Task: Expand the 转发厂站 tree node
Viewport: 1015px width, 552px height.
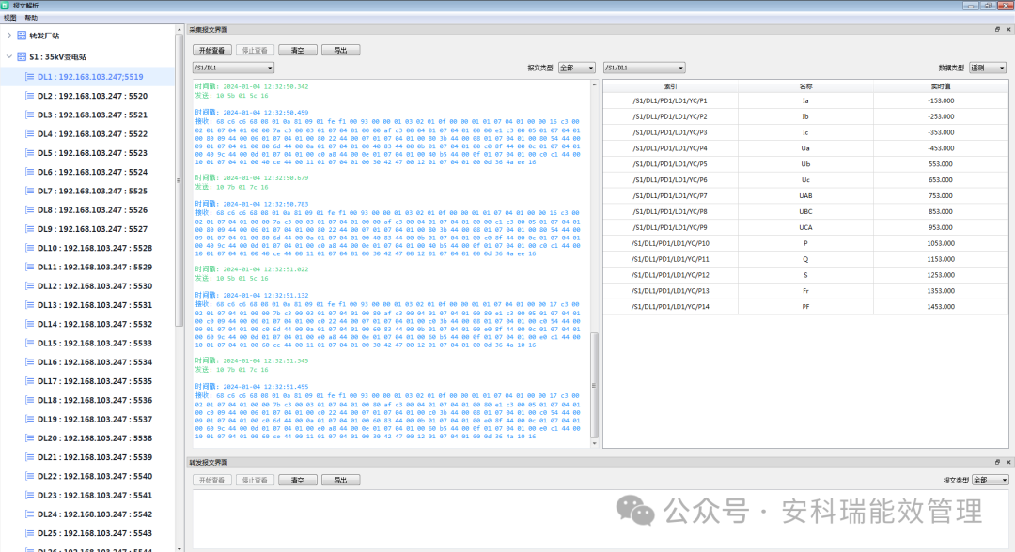Action: click(x=9, y=36)
